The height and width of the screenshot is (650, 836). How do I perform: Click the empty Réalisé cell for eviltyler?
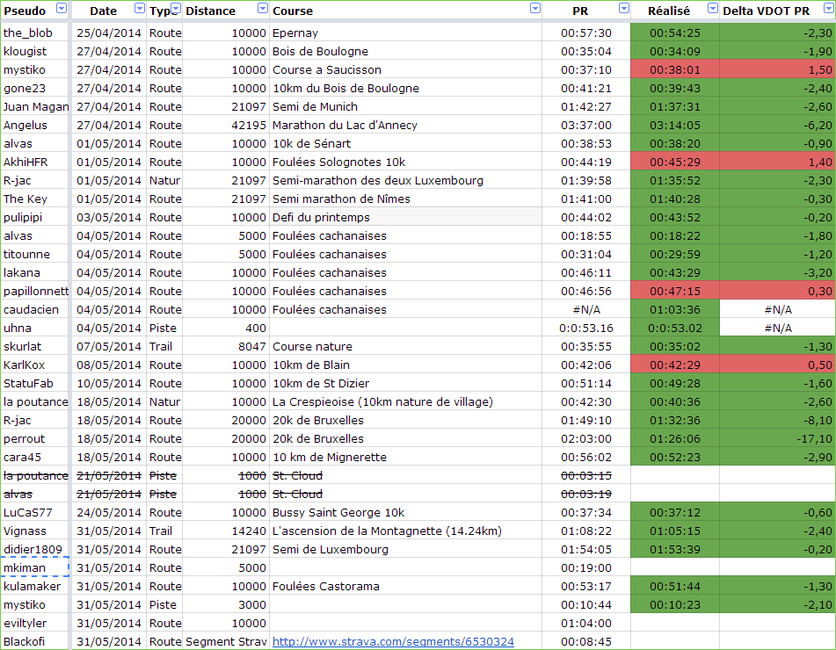coord(675,624)
